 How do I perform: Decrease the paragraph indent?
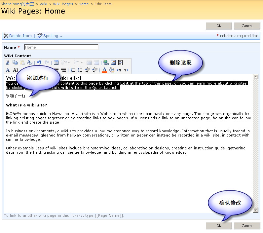tap(88, 70)
